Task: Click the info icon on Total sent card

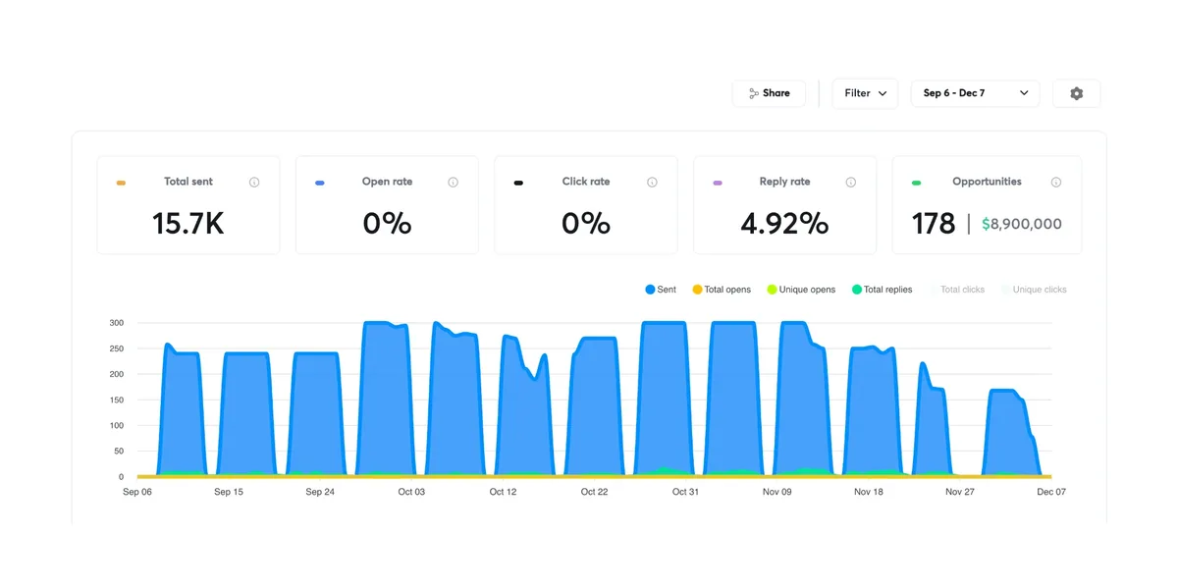Action: (x=254, y=183)
